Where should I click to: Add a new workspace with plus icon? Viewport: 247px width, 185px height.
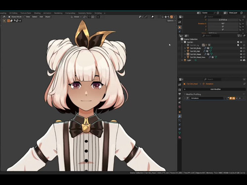tap(105, 13)
